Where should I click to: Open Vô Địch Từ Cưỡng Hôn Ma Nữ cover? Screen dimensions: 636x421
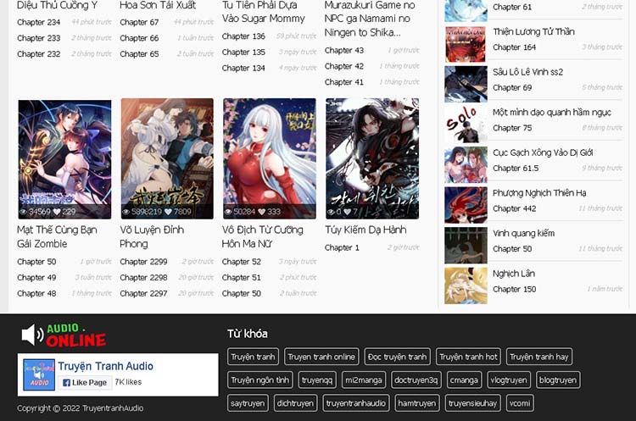tap(270, 159)
